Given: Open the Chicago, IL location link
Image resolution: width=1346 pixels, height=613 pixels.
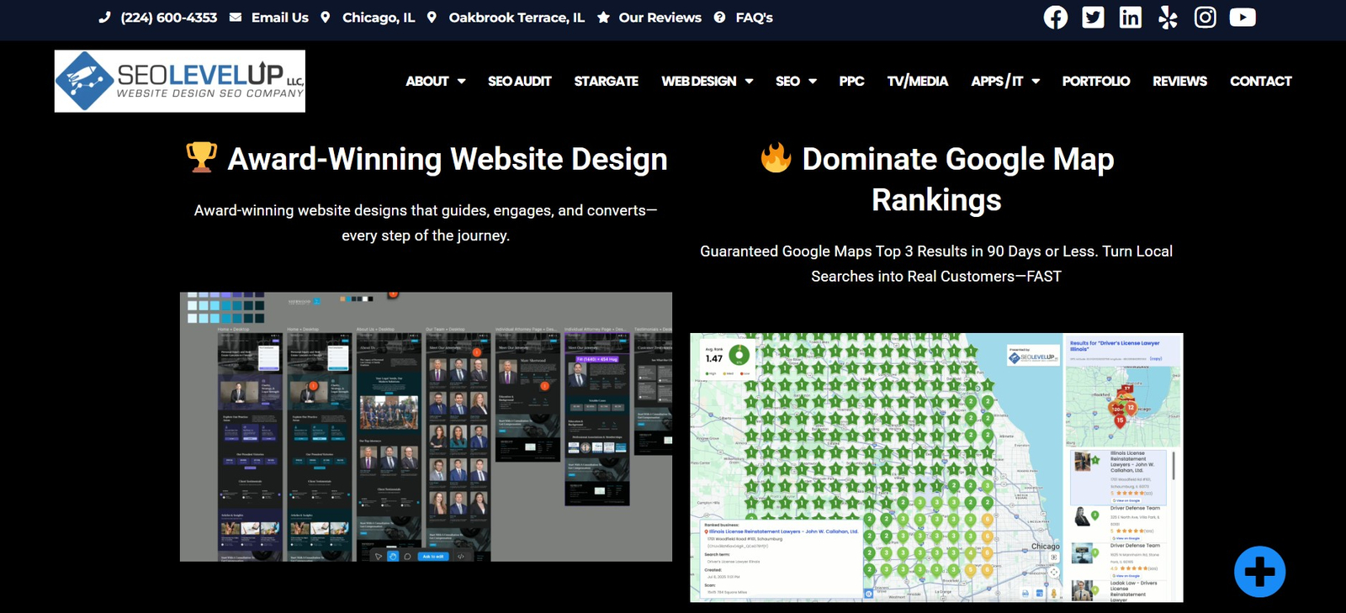Looking at the screenshot, I should [379, 18].
